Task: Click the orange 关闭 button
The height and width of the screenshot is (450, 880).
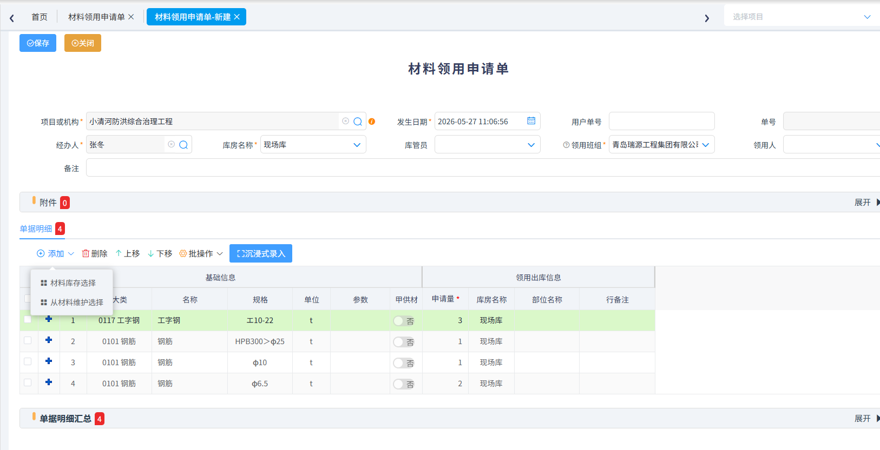Action: tap(83, 43)
